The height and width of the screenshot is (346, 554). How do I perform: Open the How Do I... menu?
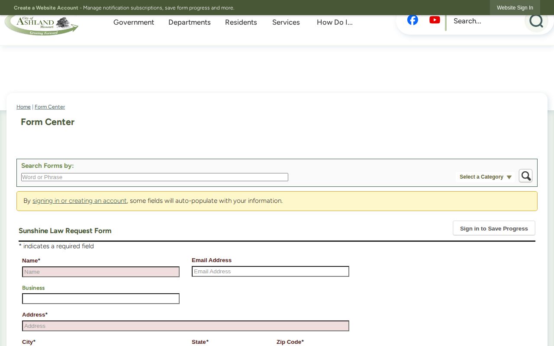click(335, 22)
